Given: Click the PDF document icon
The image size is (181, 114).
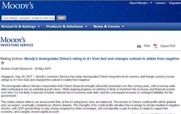Looking at the screenshot, I should click(x=155, y=46).
